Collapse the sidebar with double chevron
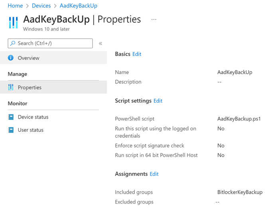This screenshot has height=210, width=270. click(x=101, y=43)
